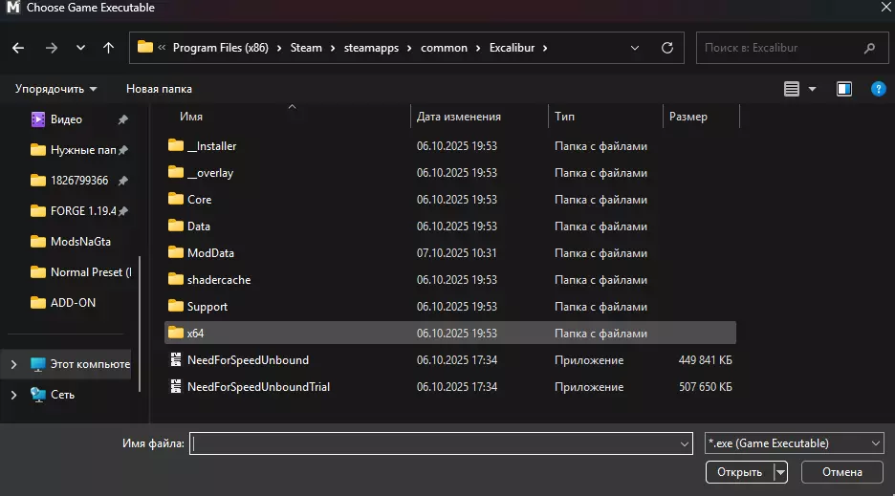This screenshot has height=496, width=895.
Task: Refresh the Excalibur folder view
Action: point(668,48)
